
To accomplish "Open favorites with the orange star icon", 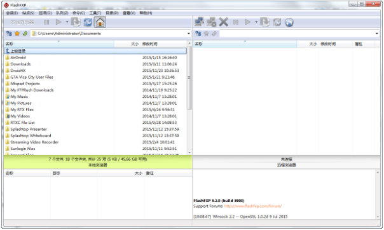I will (17, 34).
